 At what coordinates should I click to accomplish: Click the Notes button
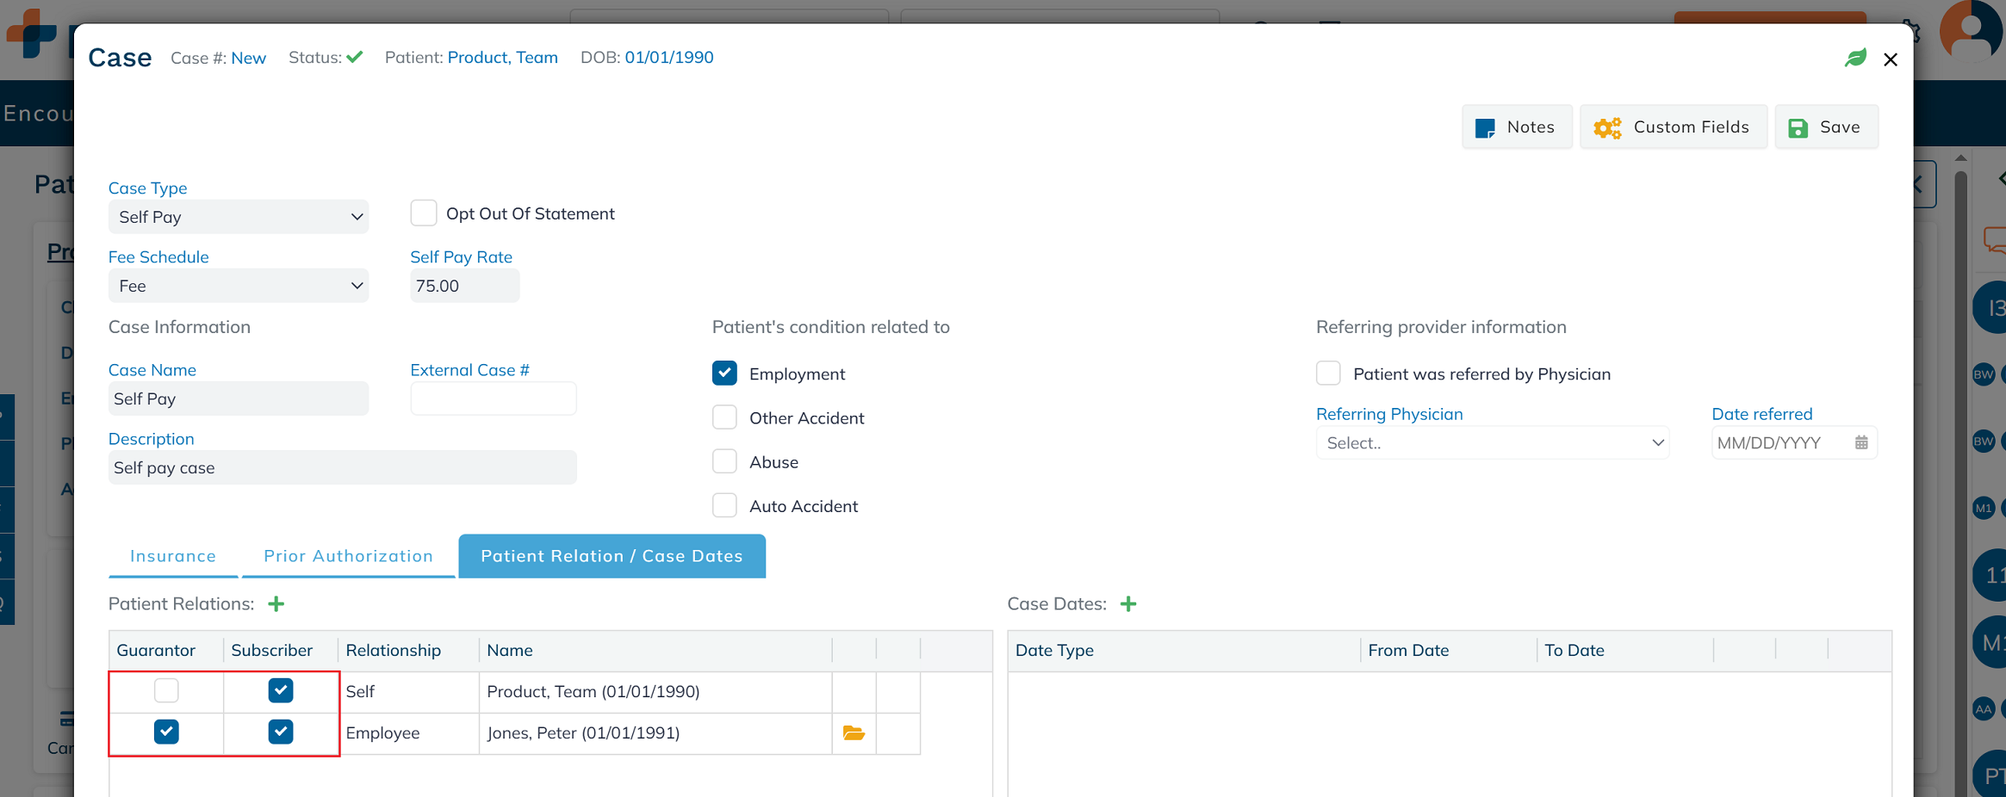click(1516, 127)
